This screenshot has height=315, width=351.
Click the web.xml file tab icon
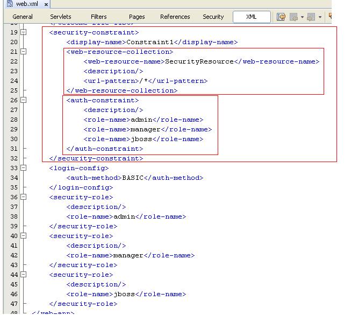pos(10,4)
